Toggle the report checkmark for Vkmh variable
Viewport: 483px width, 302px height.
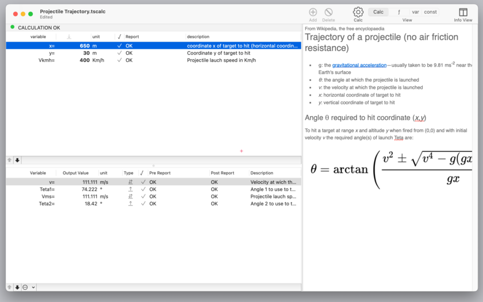click(x=120, y=60)
